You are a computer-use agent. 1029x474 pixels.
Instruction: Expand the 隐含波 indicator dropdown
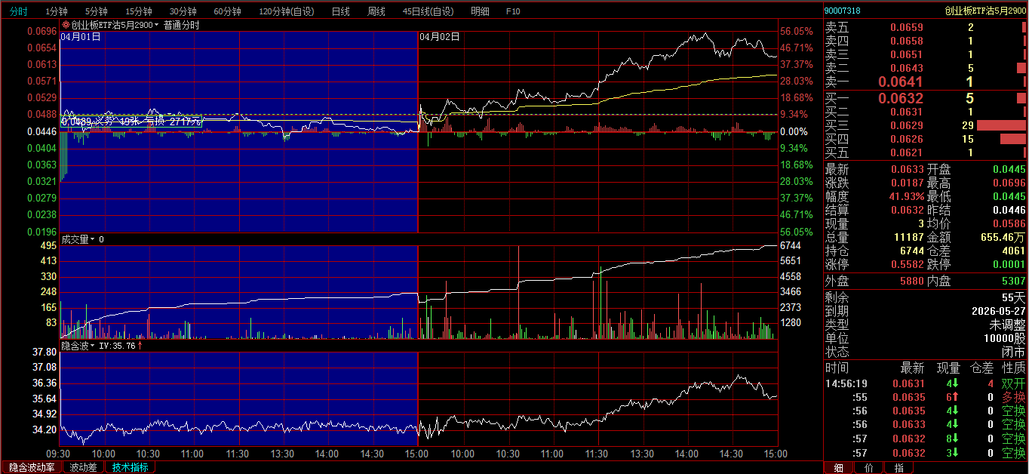pyautogui.click(x=93, y=346)
